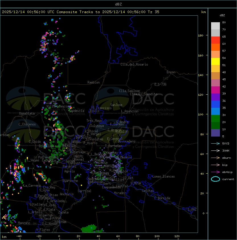Click the 'Encon' map label
237x240 pixels.
171,72
